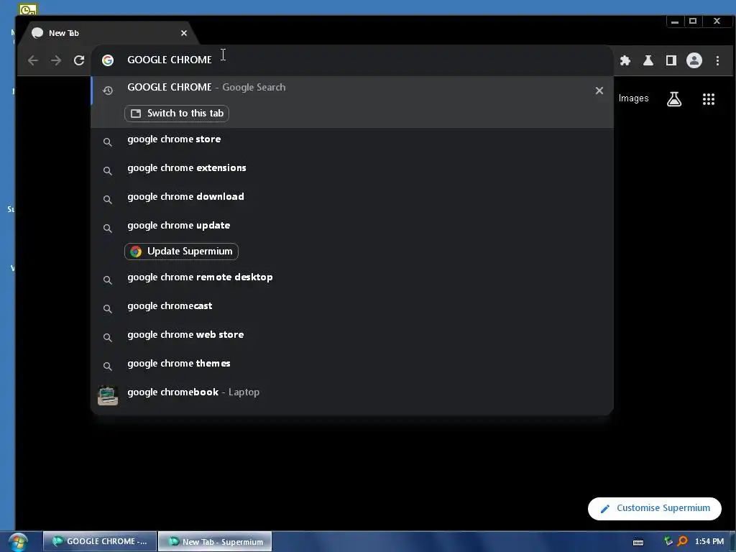
Task: Open Google apps grid icon
Action: pos(708,99)
